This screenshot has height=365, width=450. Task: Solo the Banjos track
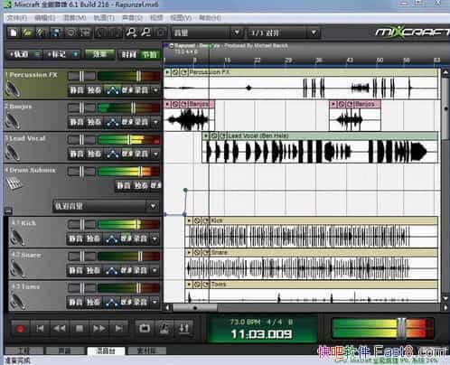pyautogui.click(x=94, y=122)
